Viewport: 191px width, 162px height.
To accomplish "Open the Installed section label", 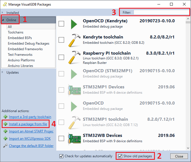I will [13, 13].
